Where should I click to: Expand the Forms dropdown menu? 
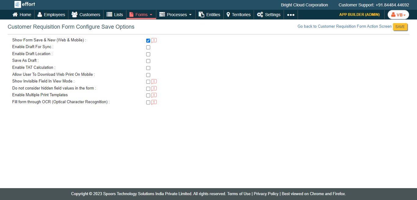click(x=141, y=15)
